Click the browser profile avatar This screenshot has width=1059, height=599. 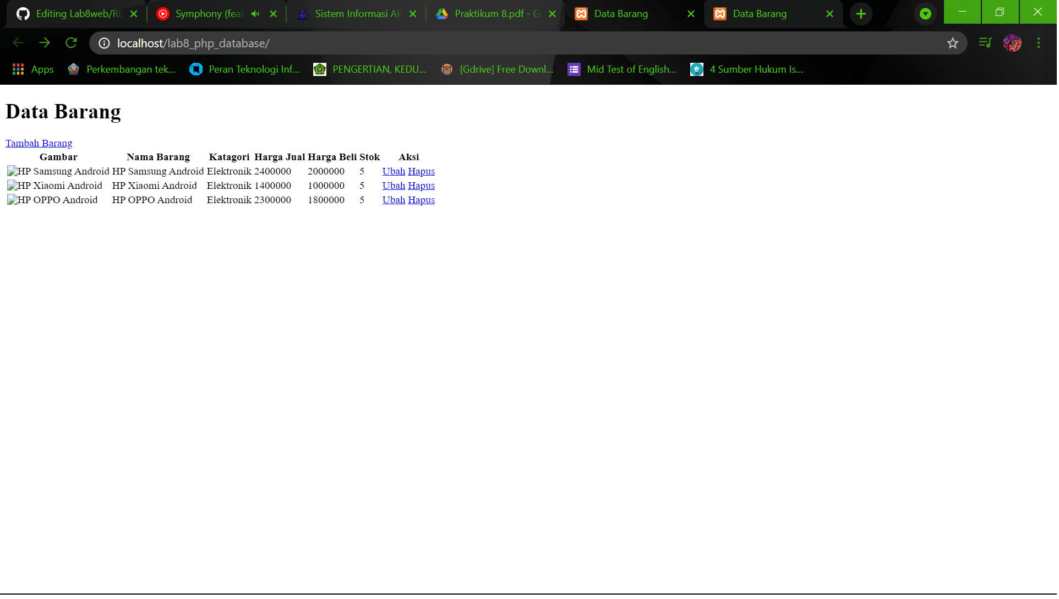[1013, 43]
